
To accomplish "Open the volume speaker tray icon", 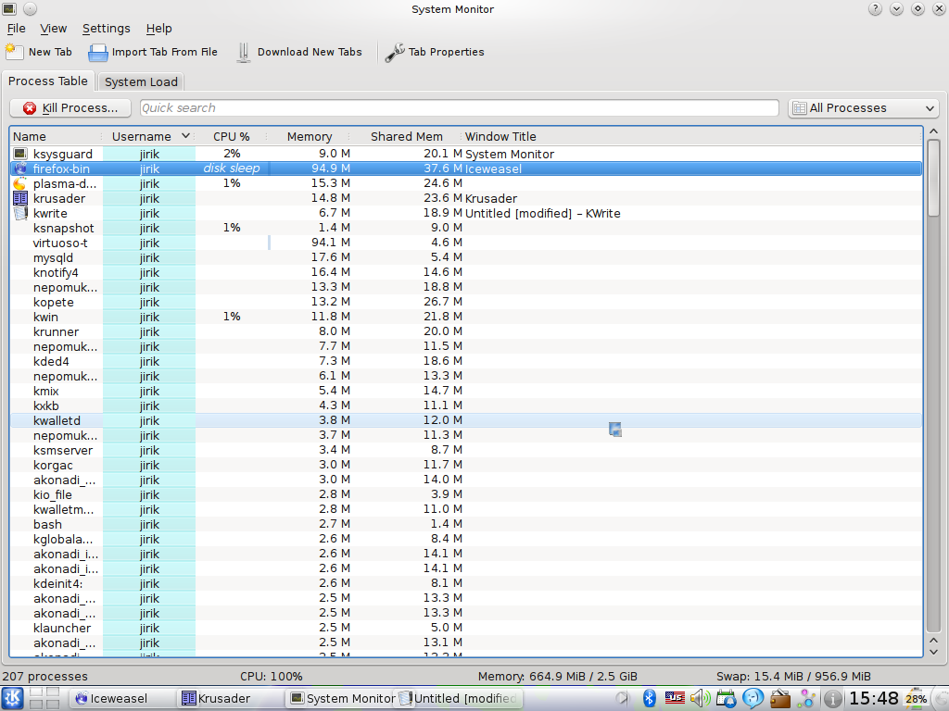I will (700, 698).
